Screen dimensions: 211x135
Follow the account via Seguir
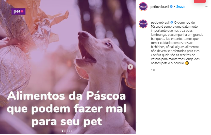pos(181,6)
